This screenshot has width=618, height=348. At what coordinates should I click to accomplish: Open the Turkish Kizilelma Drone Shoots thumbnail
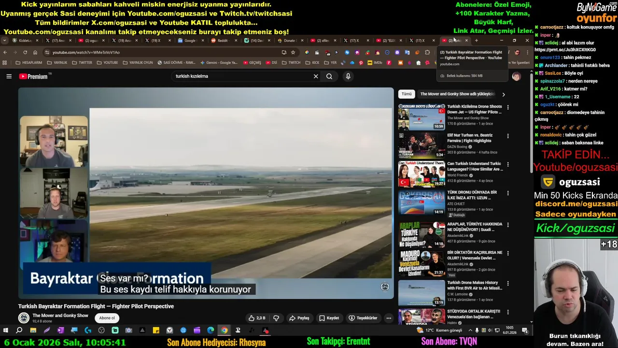[421, 116]
